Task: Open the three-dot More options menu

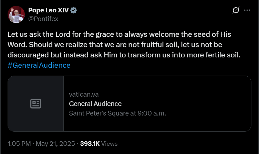Action: (x=247, y=11)
